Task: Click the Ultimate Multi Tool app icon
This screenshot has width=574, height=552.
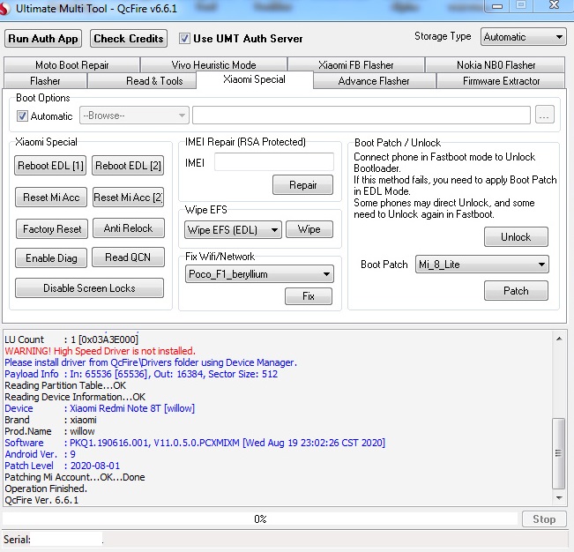Action: (4, 9)
